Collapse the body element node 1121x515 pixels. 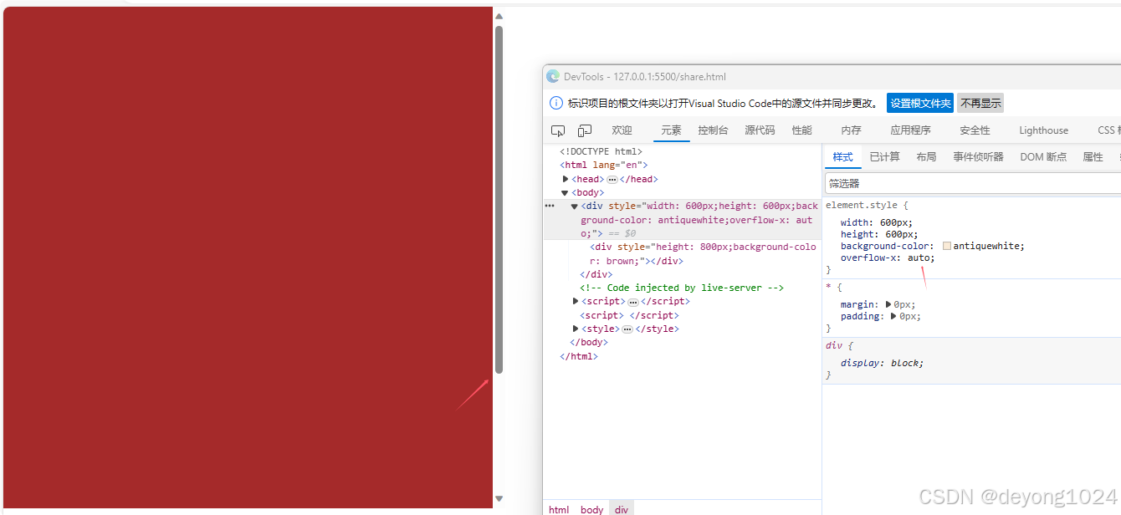(565, 193)
